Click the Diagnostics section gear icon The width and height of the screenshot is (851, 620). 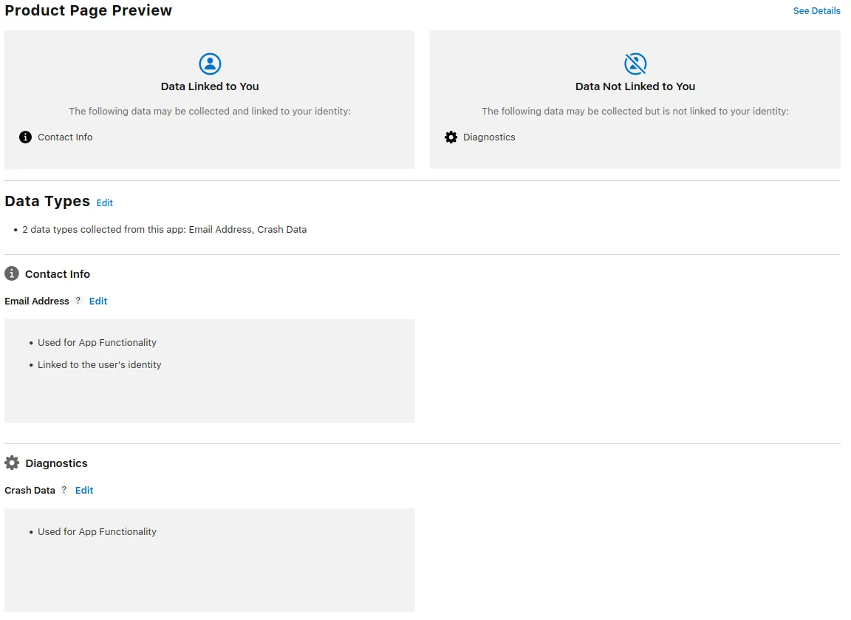[11, 463]
